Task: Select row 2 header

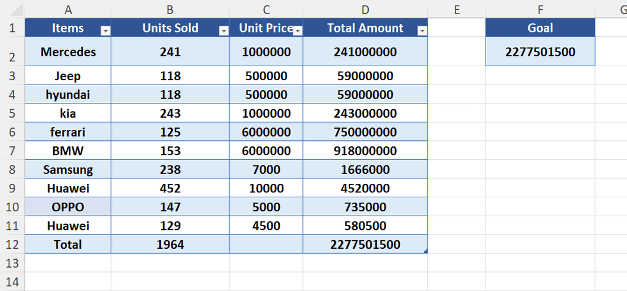Action: click(x=12, y=51)
